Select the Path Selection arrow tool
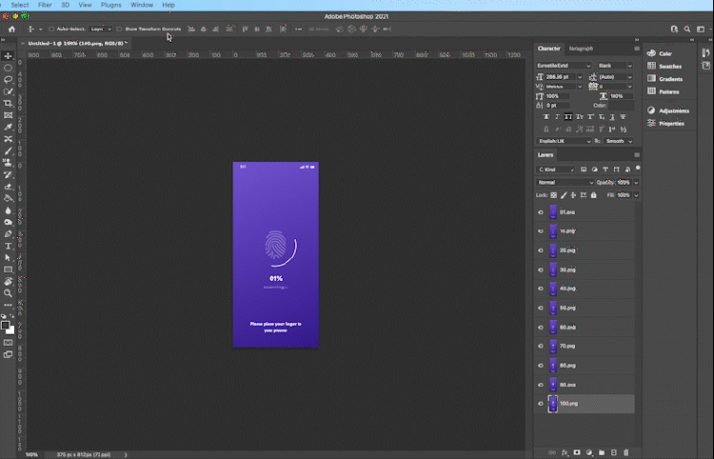714x459 pixels. pos(8,258)
